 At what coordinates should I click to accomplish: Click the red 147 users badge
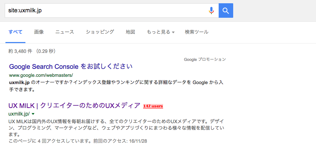point(153,106)
